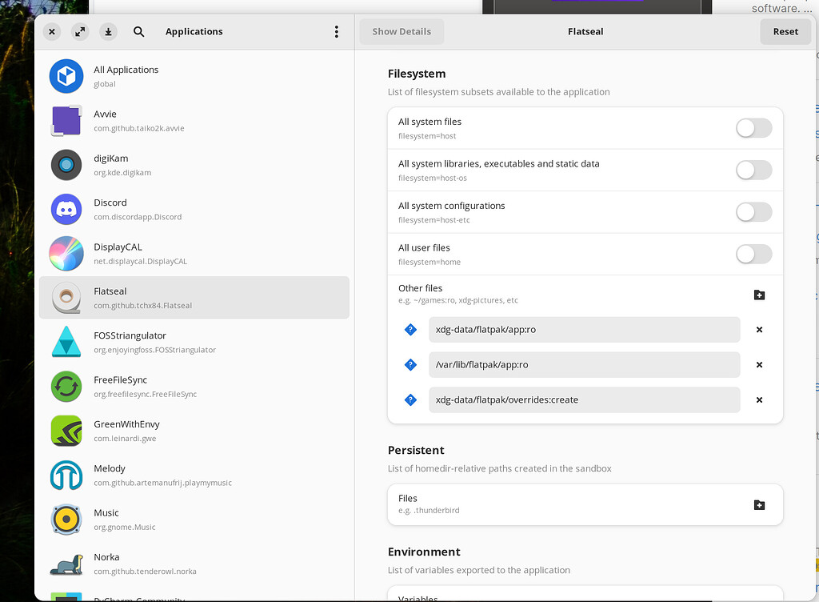
Task: Add a path to the Persistent Files list
Action: [758, 504]
